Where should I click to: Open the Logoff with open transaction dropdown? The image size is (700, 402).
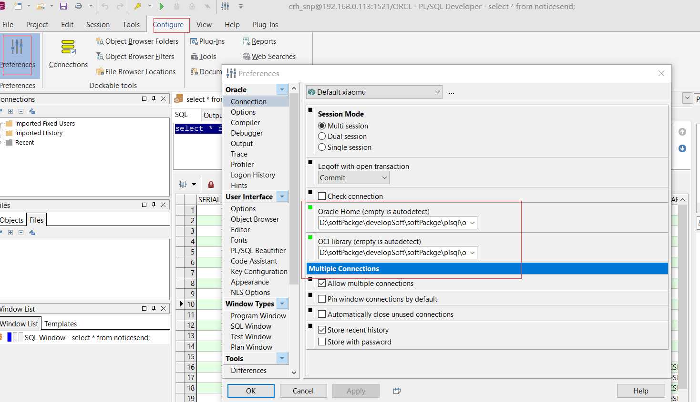pyautogui.click(x=353, y=178)
